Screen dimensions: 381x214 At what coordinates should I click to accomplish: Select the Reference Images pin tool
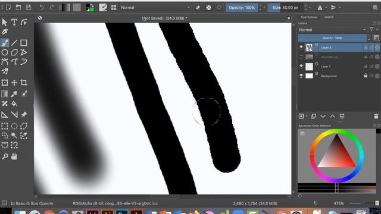[24, 115]
